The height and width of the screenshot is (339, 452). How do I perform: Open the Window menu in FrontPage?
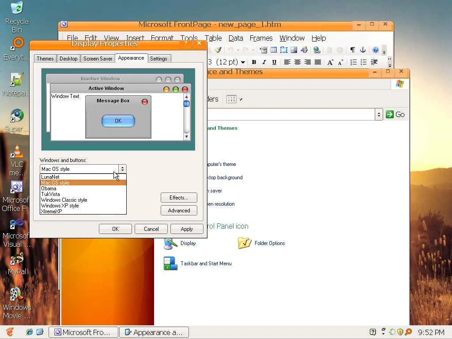(292, 38)
